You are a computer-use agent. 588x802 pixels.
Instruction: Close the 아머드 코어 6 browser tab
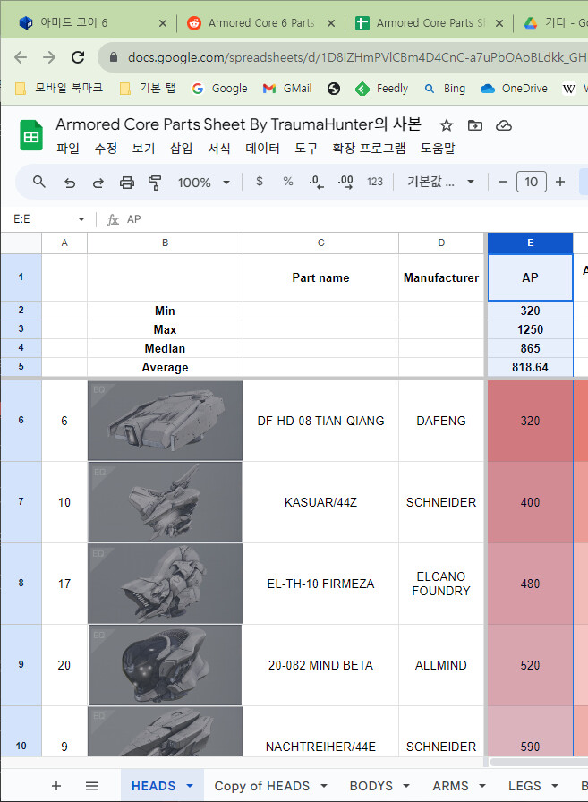coord(163,23)
